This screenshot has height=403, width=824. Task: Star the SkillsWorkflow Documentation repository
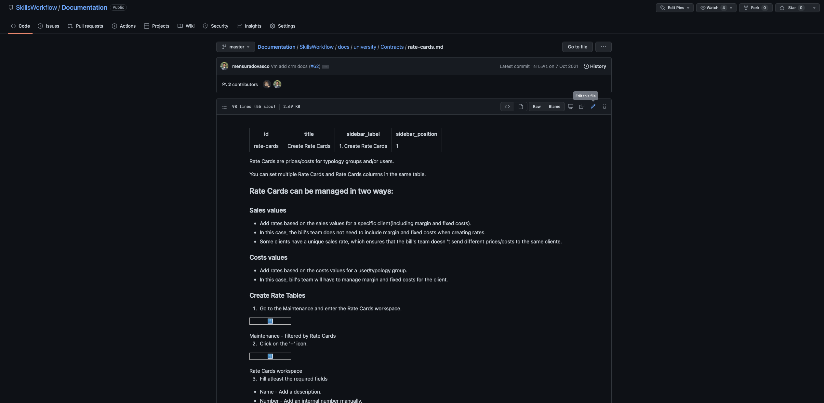click(791, 7)
